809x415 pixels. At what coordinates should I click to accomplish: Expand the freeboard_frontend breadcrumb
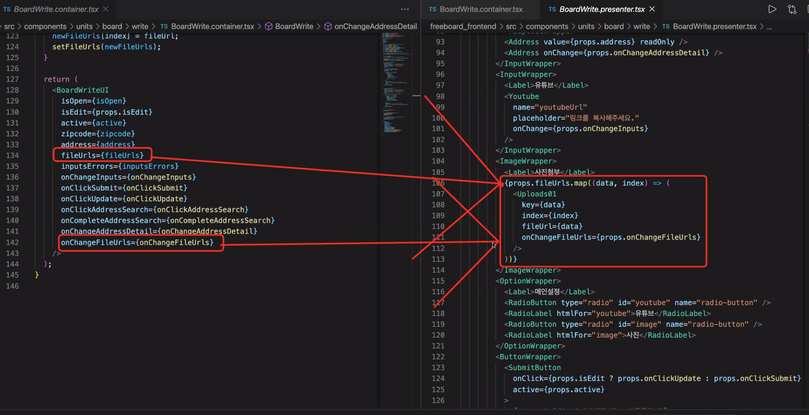[463, 26]
